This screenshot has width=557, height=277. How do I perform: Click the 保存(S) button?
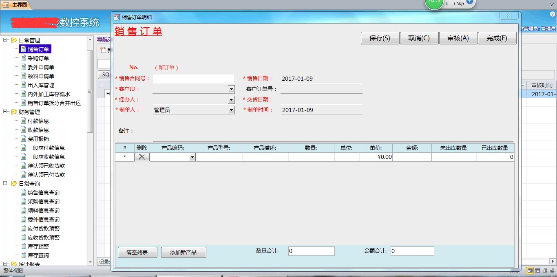(380, 38)
